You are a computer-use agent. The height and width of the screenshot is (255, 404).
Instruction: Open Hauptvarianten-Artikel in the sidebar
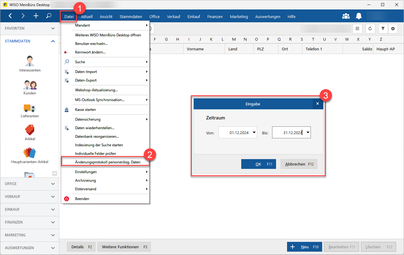point(30,156)
